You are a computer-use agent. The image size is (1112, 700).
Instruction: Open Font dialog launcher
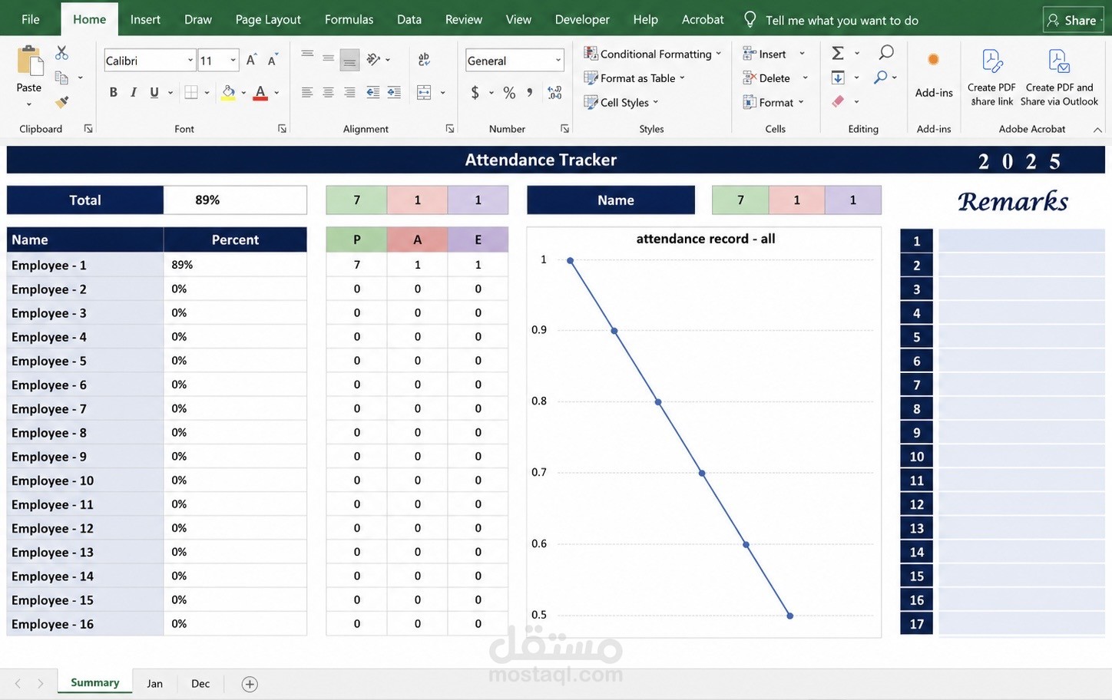tap(283, 129)
